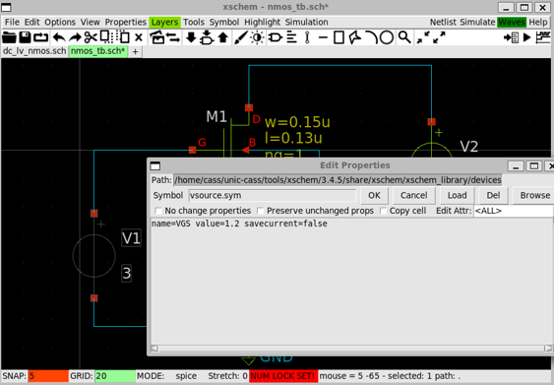Click the Go back up-arrow icon
554x385 pixels.
tap(223, 37)
